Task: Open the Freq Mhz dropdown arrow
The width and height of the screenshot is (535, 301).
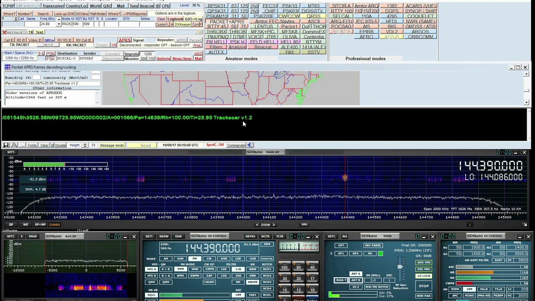Action: [59, 24]
